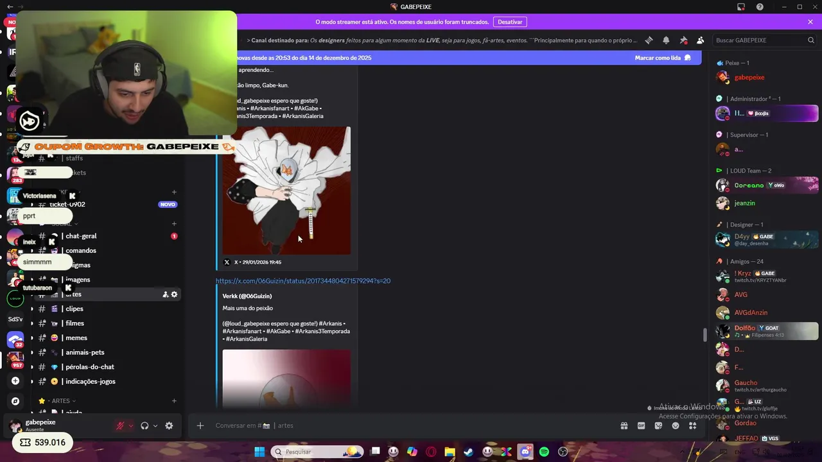Open the GIF picker
This screenshot has height=462, width=822.
click(x=641, y=425)
